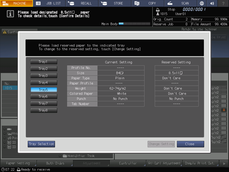Click the Paper Profile row label
Screen dimensions: 229x172
click(82, 83)
